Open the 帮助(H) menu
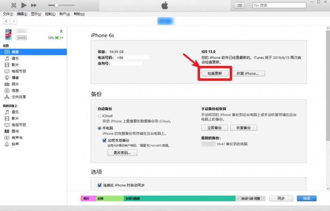Screen dimensions: 330x211 pyautogui.click(x=79, y=14)
